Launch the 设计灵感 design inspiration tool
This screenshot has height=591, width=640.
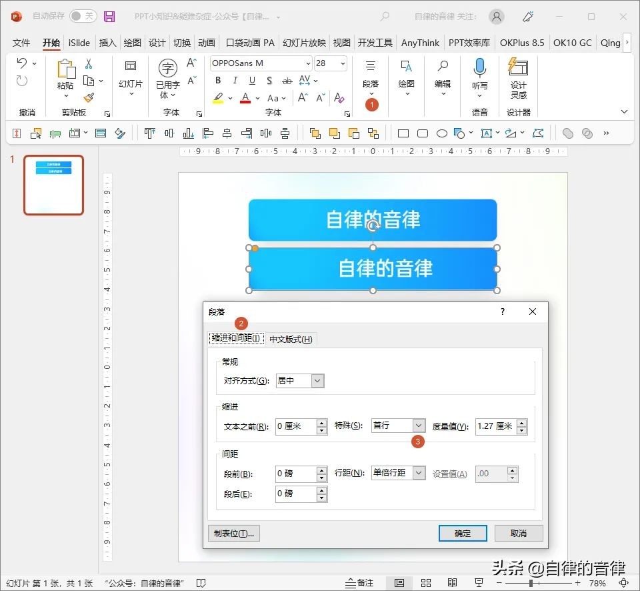click(x=519, y=77)
